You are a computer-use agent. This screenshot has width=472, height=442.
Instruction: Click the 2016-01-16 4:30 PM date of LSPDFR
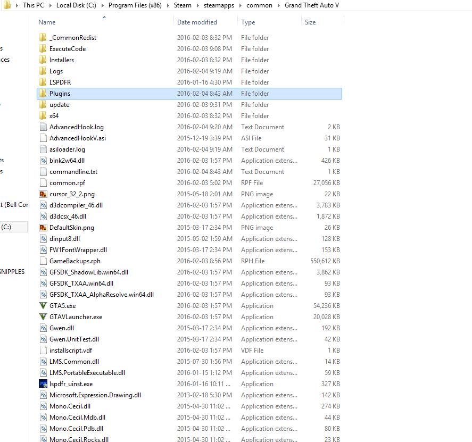(204, 82)
